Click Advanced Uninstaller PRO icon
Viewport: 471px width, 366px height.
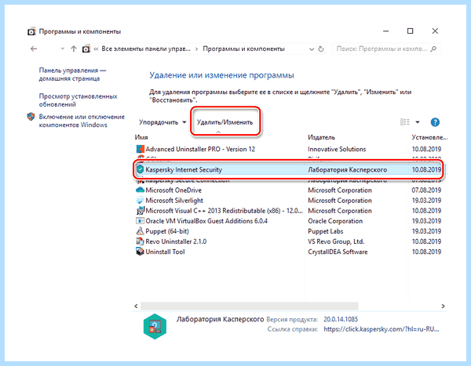click(x=140, y=149)
